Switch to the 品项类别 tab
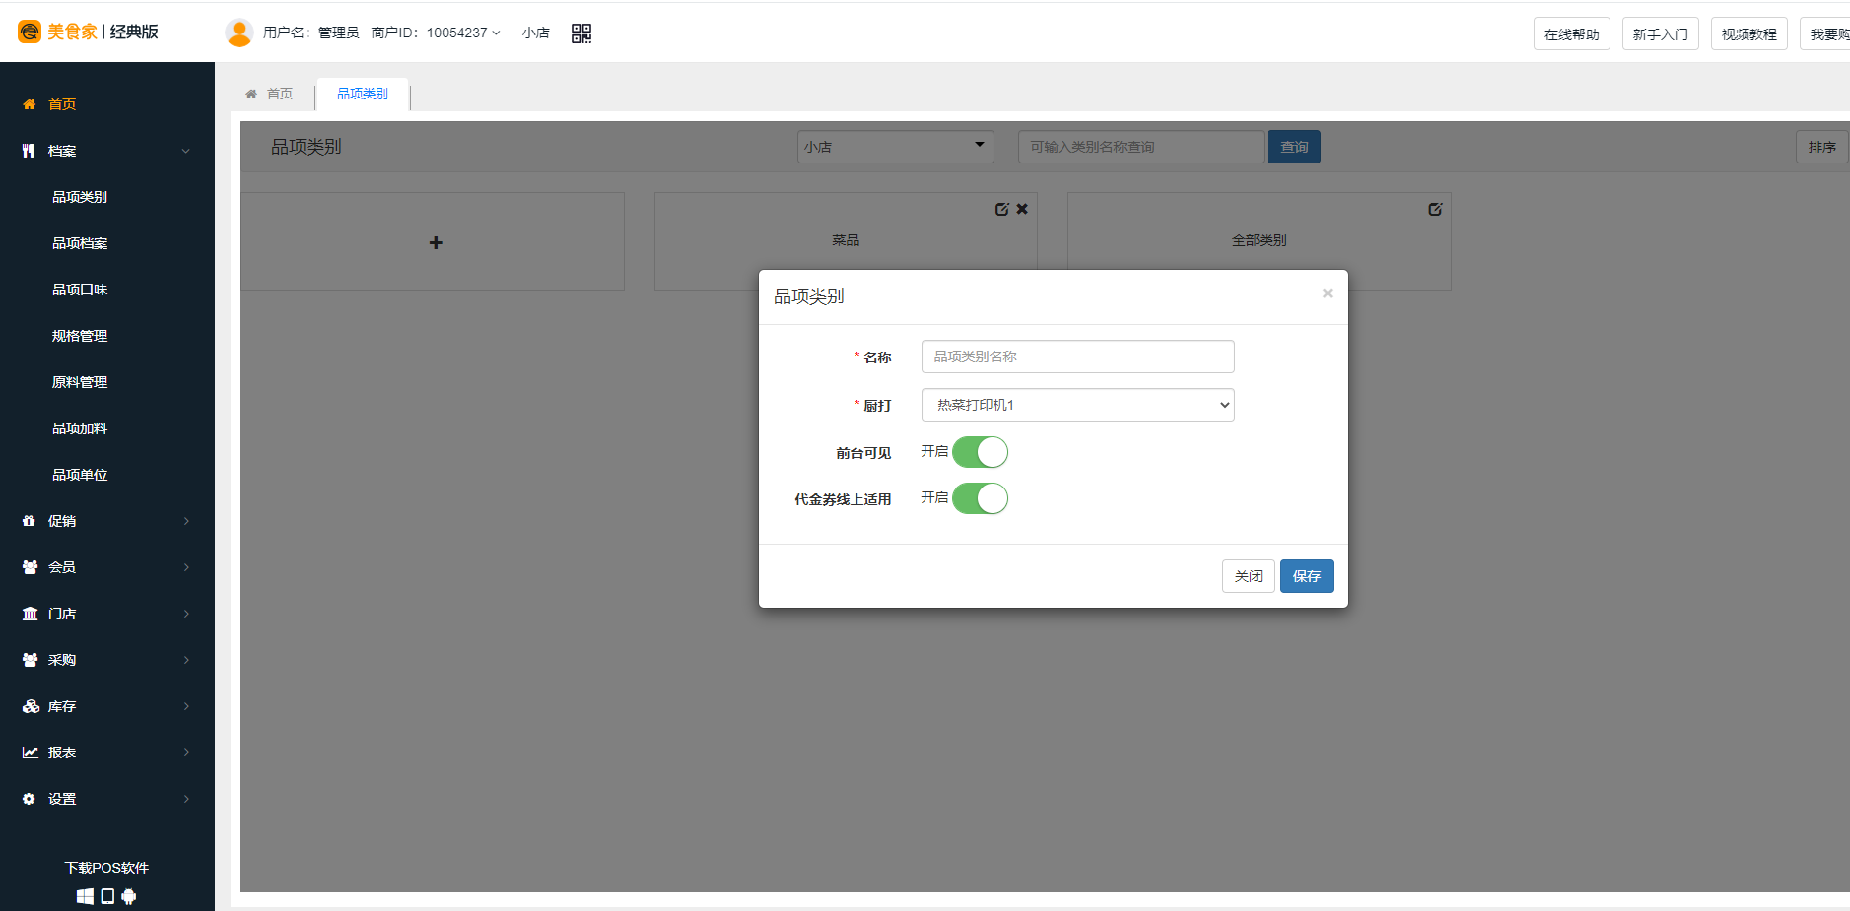Screen dimensions: 1850x911 [x=363, y=94]
